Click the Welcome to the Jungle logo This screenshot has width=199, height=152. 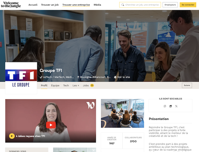pyautogui.click(x=11, y=5)
